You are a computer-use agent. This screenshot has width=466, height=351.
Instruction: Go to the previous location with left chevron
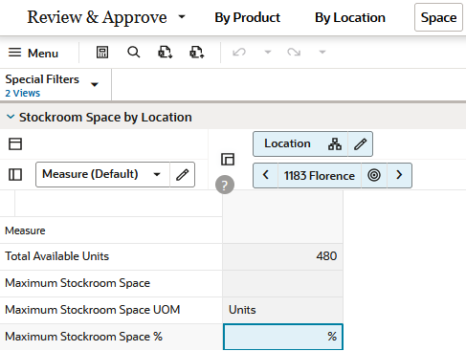[266, 175]
